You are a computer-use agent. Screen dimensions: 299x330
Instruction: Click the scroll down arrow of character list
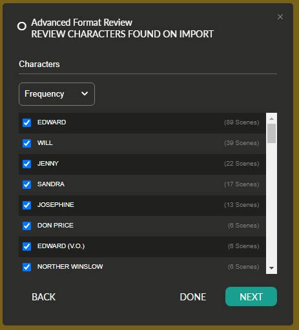coord(271,268)
